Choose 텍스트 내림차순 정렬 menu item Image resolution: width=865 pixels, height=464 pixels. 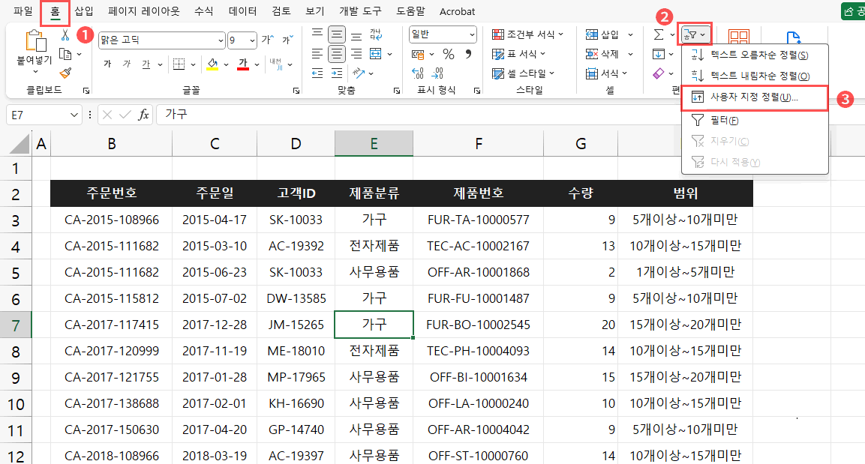(754, 76)
